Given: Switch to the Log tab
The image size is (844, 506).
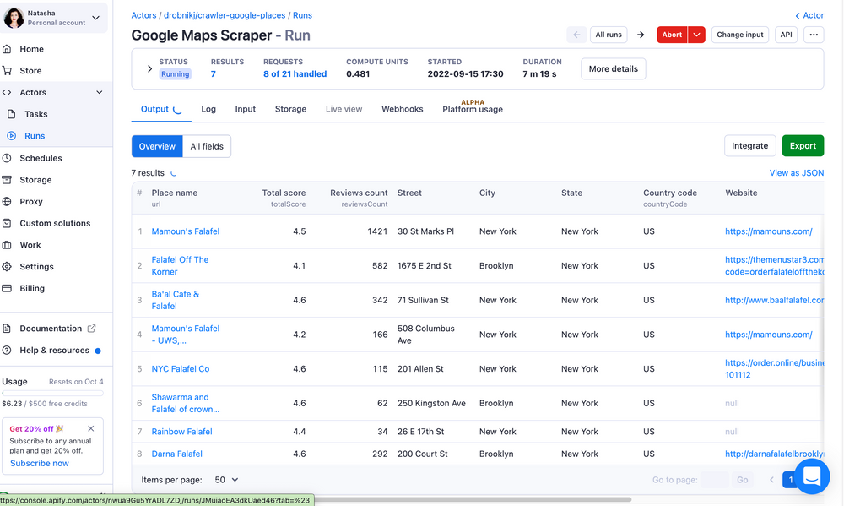Looking at the screenshot, I should pos(208,108).
